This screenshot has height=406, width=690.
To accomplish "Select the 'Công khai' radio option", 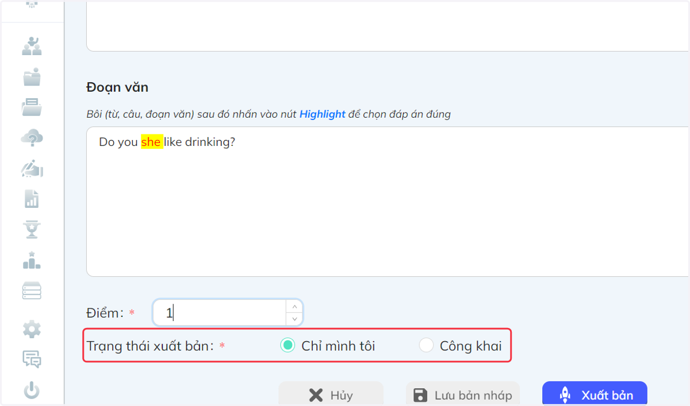I will (425, 346).
